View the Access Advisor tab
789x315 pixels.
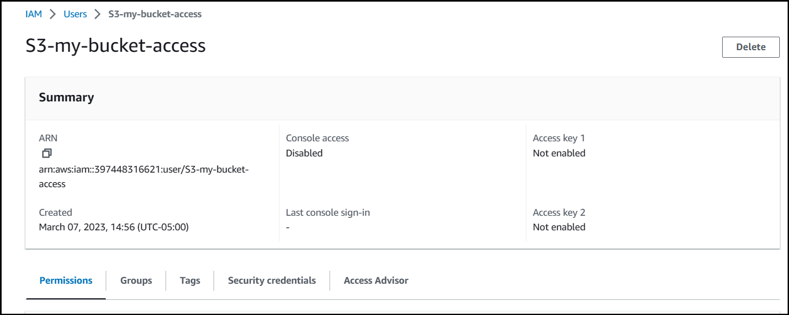click(376, 280)
